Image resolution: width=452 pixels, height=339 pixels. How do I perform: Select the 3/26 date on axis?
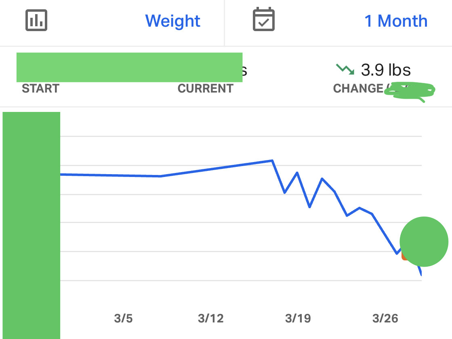[385, 318]
